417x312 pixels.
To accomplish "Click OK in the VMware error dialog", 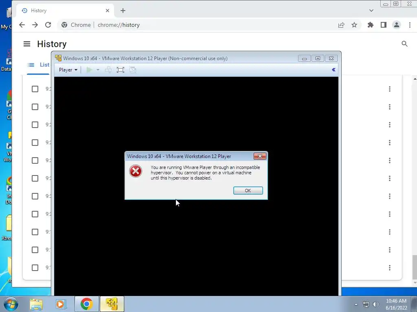I will pyautogui.click(x=248, y=191).
